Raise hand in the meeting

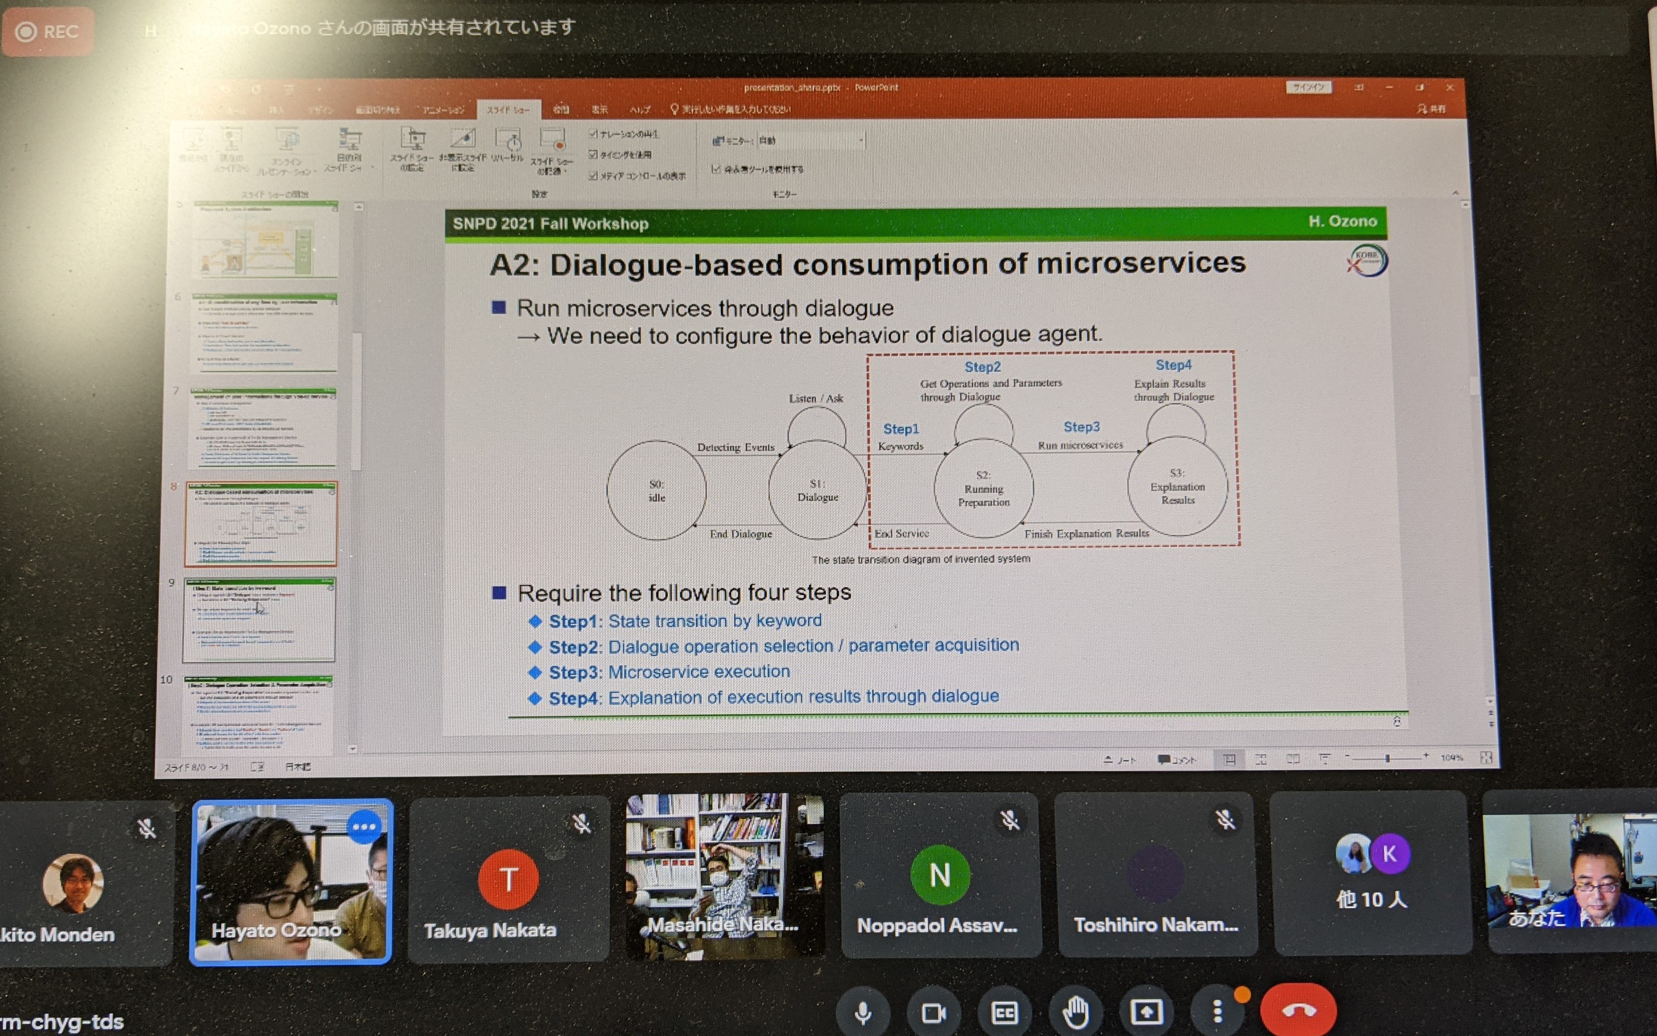1076,1012
